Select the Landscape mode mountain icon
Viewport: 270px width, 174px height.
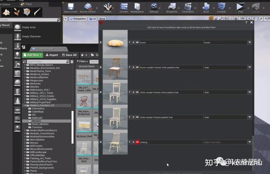pyautogui.click(x=6, y=12)
